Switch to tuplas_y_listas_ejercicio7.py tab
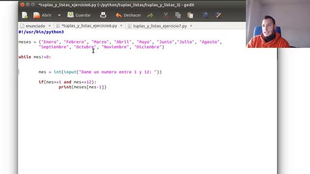Screen dimensions: 310x174 (160, 26)
